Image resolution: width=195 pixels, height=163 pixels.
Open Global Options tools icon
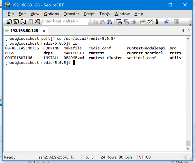[150, 22]
